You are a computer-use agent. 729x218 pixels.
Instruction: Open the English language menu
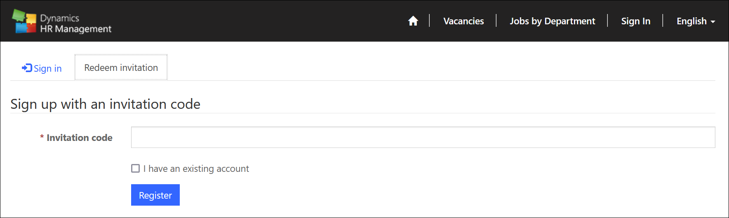coord(696,21)
